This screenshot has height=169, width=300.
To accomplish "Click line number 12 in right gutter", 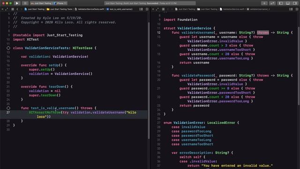I will (x=159, y=32).
